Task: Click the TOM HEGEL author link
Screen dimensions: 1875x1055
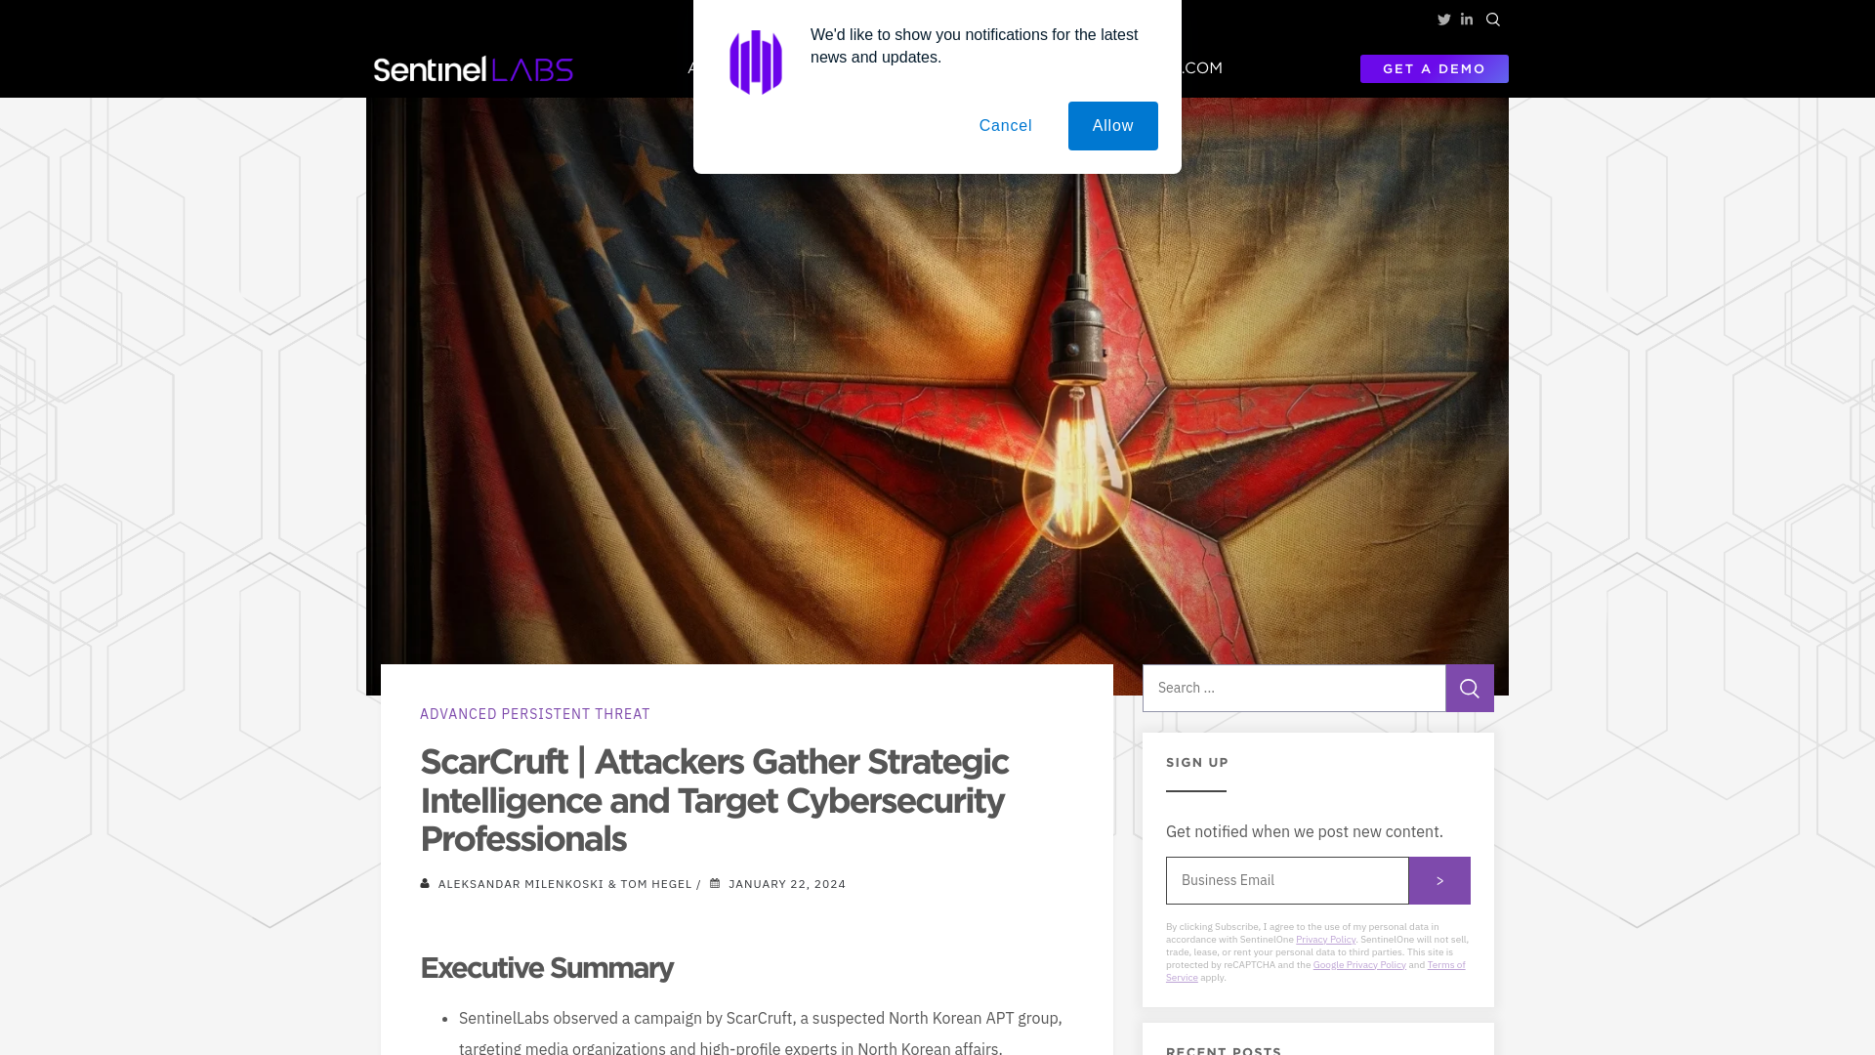Action: (x=655, y=884)
